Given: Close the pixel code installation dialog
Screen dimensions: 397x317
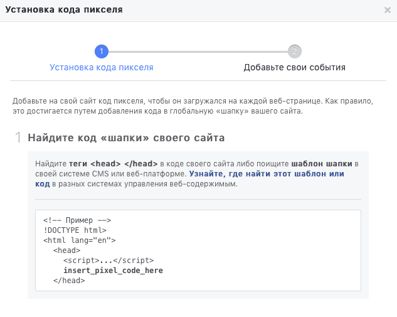Looking at the screenshot, I should point(388,10).
